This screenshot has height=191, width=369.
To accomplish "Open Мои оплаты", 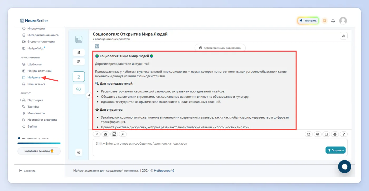I will click(x=34, y=113).
